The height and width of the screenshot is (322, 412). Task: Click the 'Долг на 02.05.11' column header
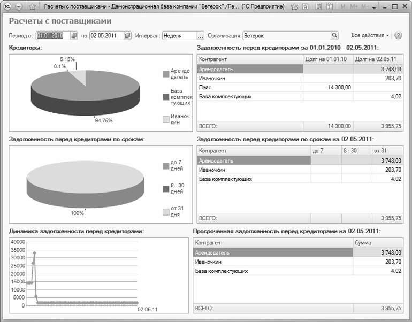tap(378, 59)
